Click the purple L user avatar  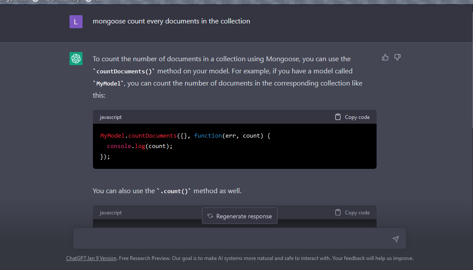point(76,22)
